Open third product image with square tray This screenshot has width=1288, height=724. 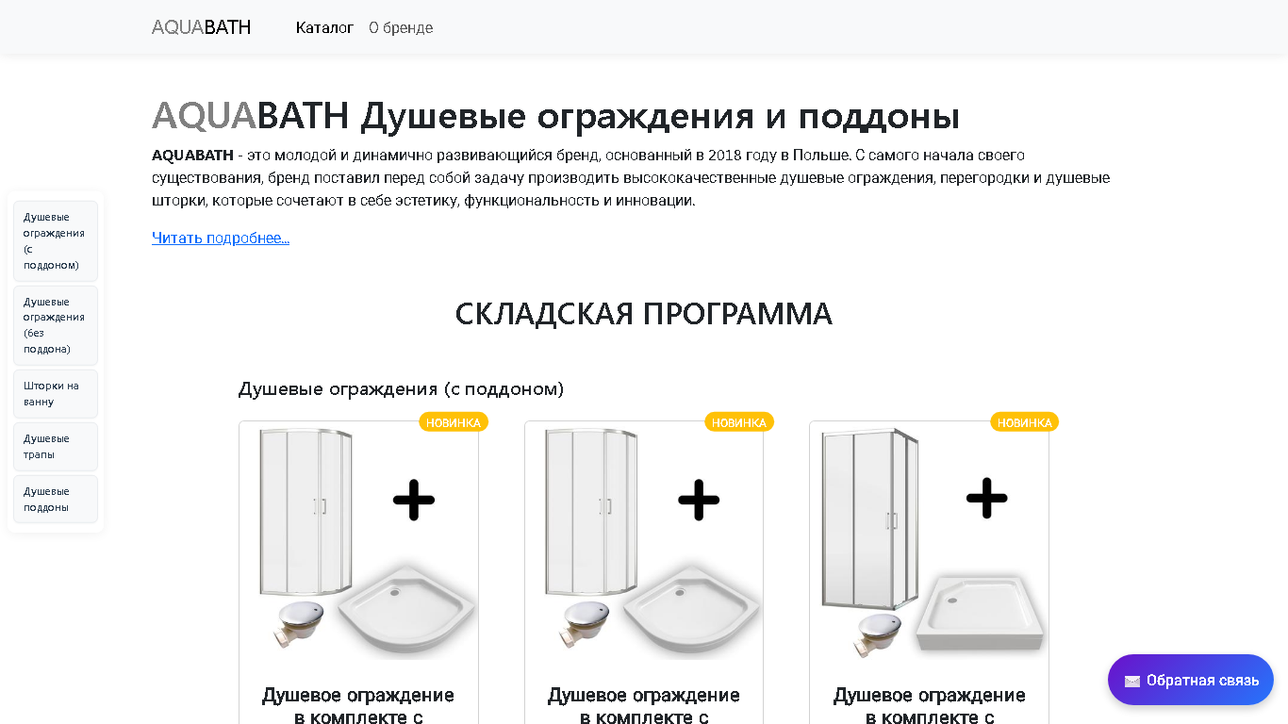(x=930, y=541)
